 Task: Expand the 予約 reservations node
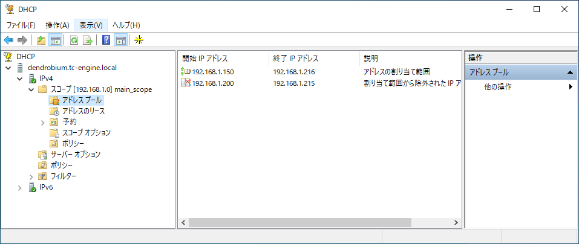coord(42,122)
